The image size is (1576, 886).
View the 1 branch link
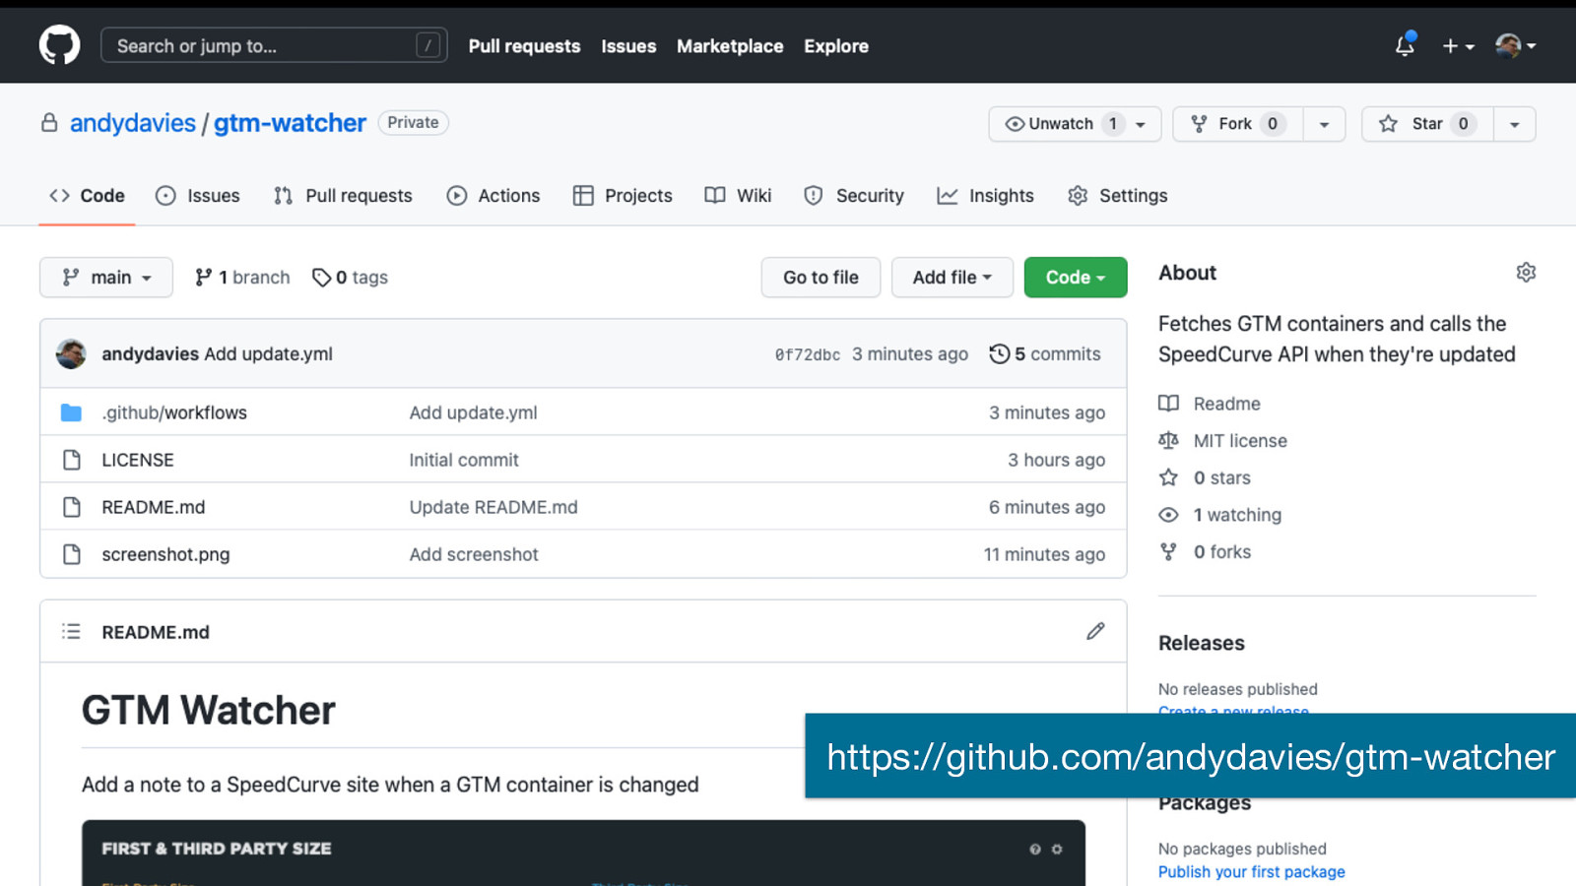click(242, 278)
